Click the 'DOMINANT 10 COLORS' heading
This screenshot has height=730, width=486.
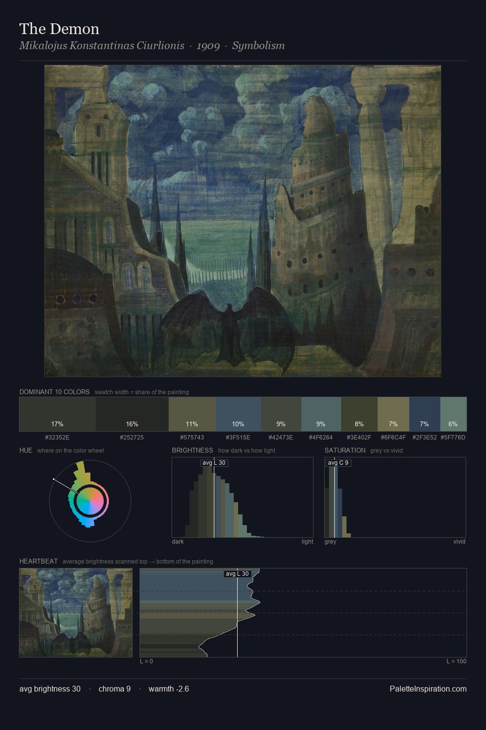coord(54,392)
